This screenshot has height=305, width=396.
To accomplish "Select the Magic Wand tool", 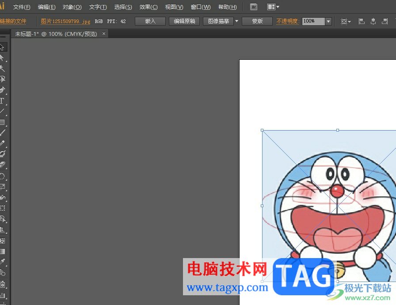I will coord(2,68).
